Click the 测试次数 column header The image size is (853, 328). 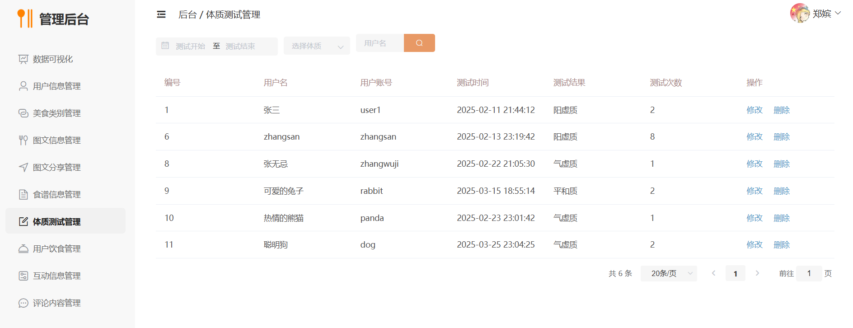point(666,83)
